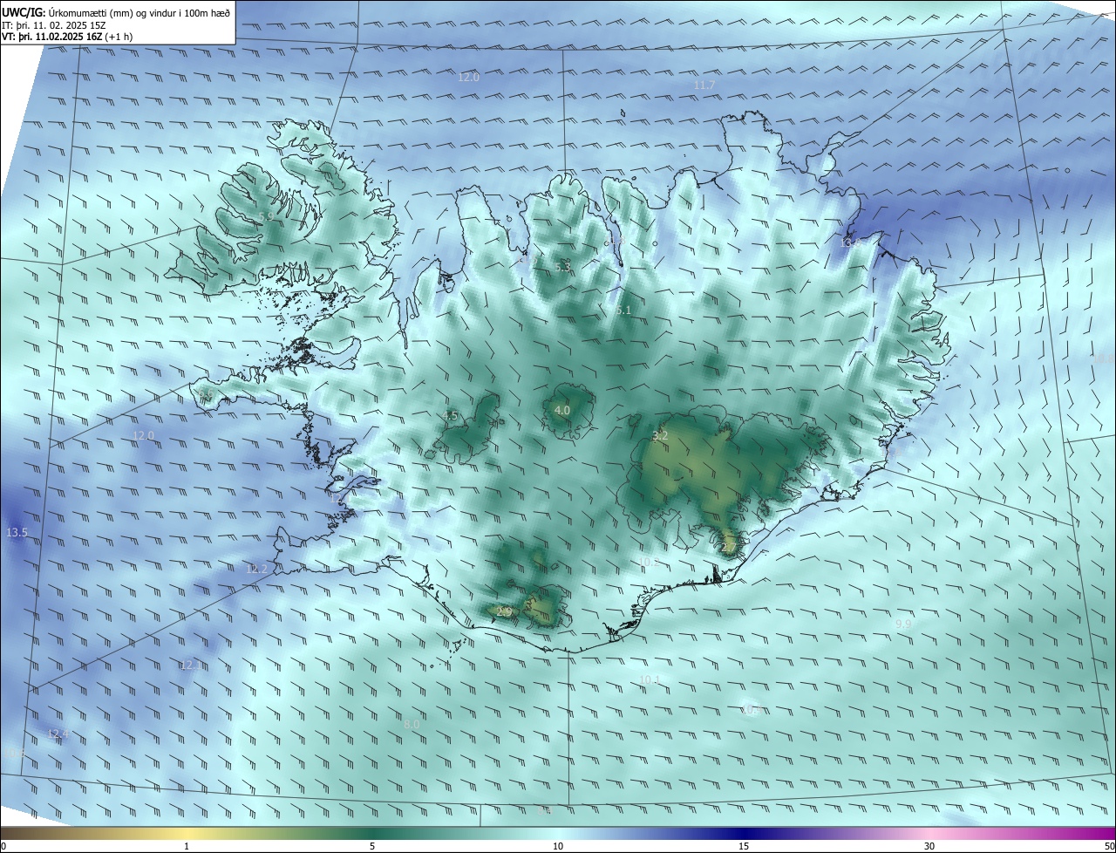The width and height of the screenshot is (1116, 853).
Task: Click the 10 tick on the color scale
Action: tap(558, 846)
